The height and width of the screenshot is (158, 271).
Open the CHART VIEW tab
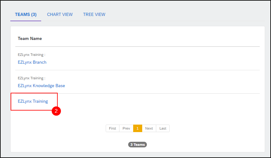pos(60,15)
